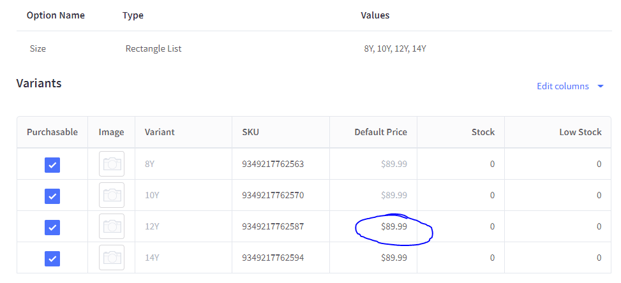Image resolution: width=621 pixels, height=283 pixels.
Task: Toggle Purchasable checkbox for 10Y variant
Action: click(52, 196)
